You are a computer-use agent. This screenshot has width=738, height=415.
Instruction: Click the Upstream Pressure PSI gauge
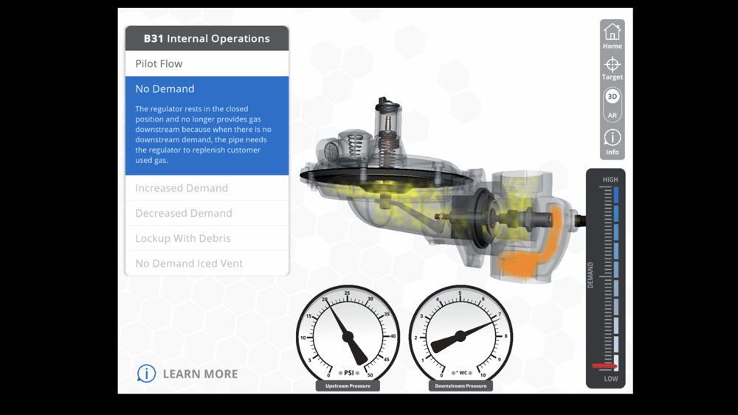click(348, 336)
